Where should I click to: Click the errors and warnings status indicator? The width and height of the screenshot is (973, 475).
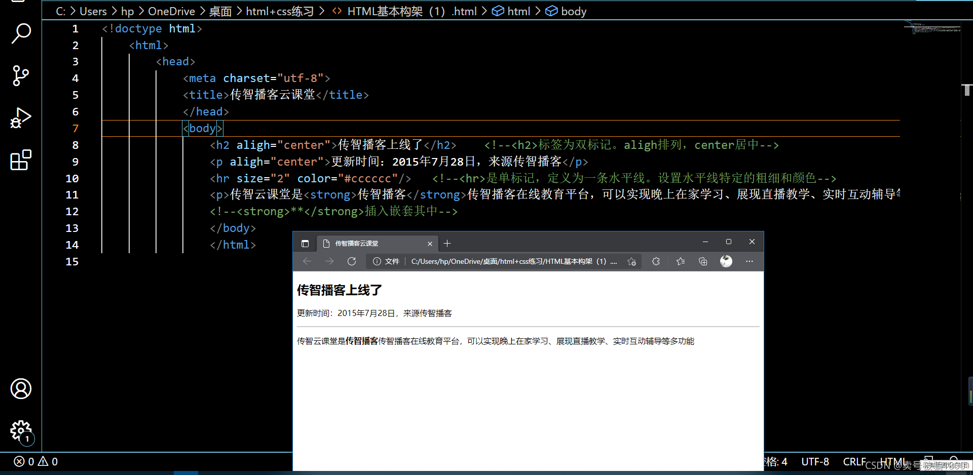pos(35,461)
